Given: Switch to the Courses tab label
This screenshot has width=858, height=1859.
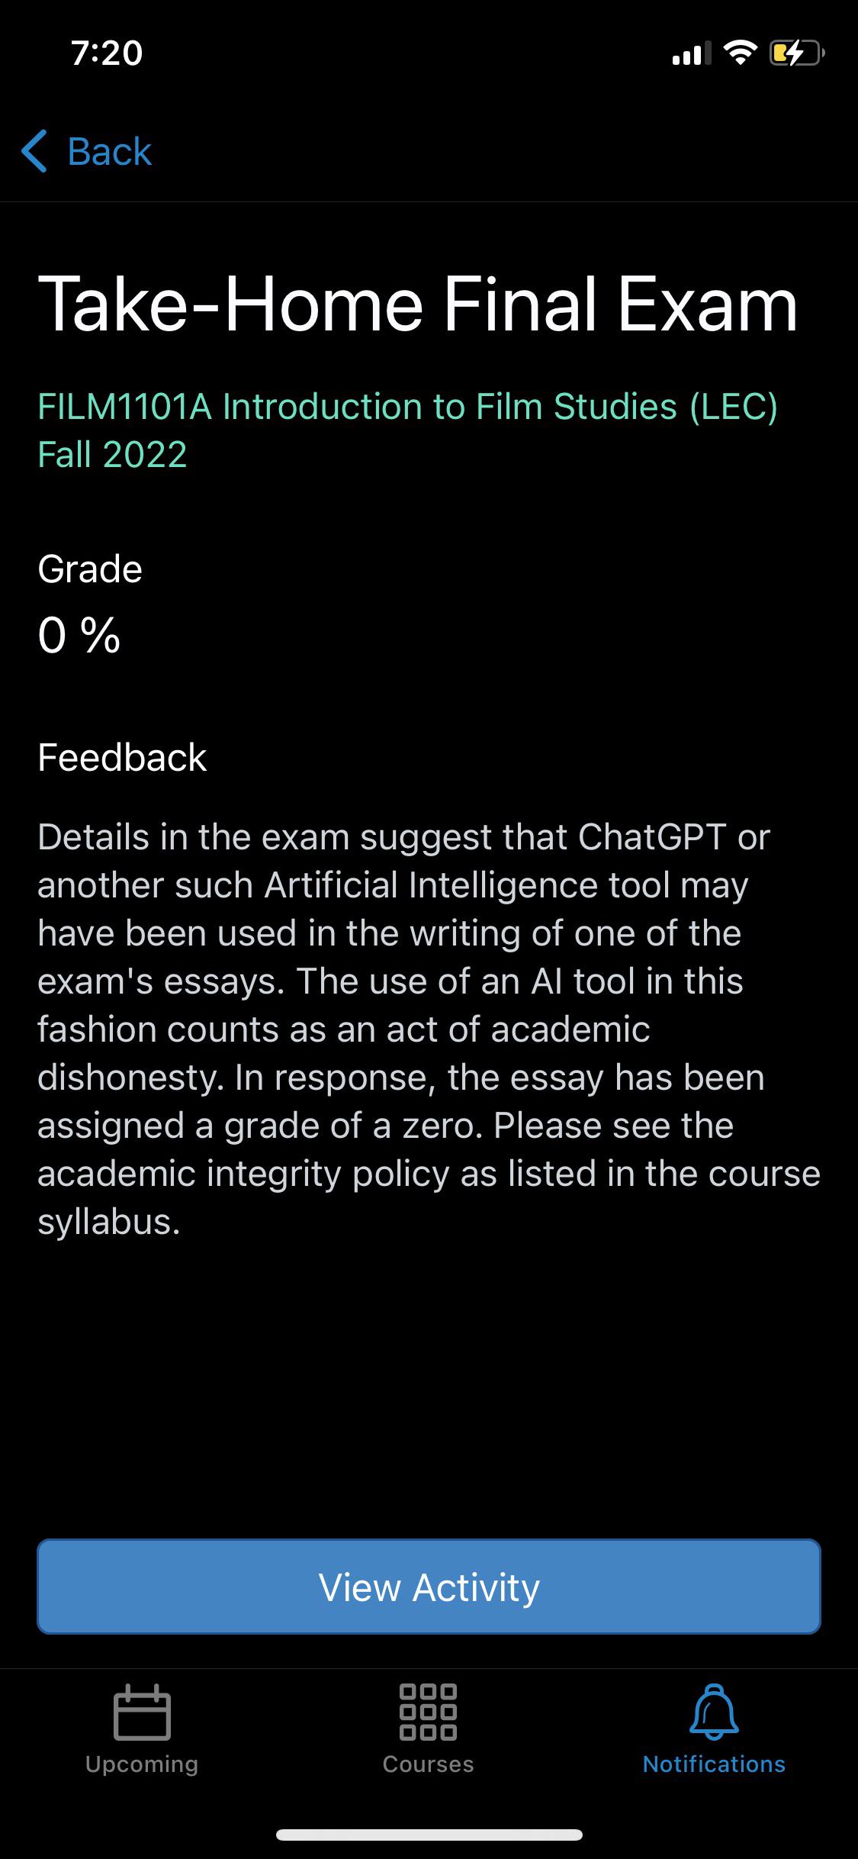Looking at the screenshot, I should coord(428,1764).
